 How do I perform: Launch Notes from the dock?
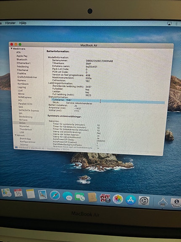click(31, 194)
